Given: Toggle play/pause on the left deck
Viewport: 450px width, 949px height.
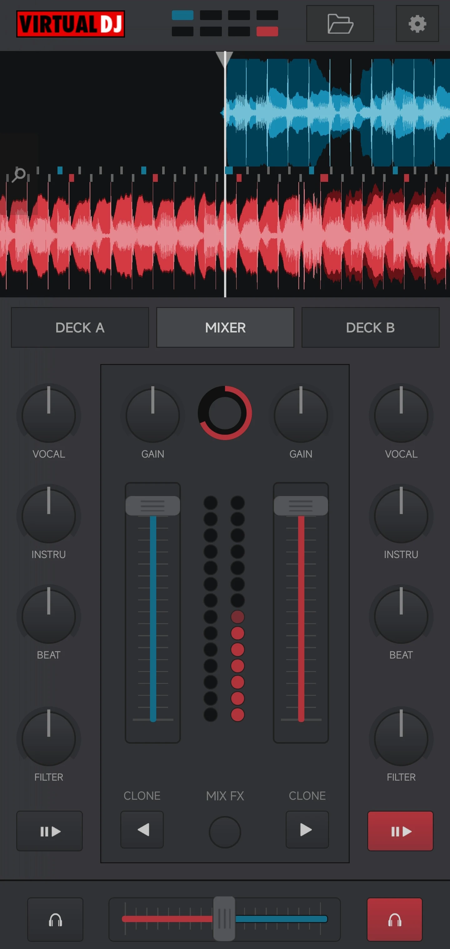Looking at the screenshot, I should [x=49, y=831].
